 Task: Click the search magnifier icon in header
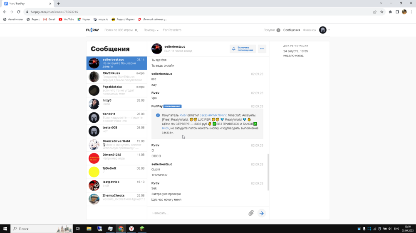coord(136,30)
